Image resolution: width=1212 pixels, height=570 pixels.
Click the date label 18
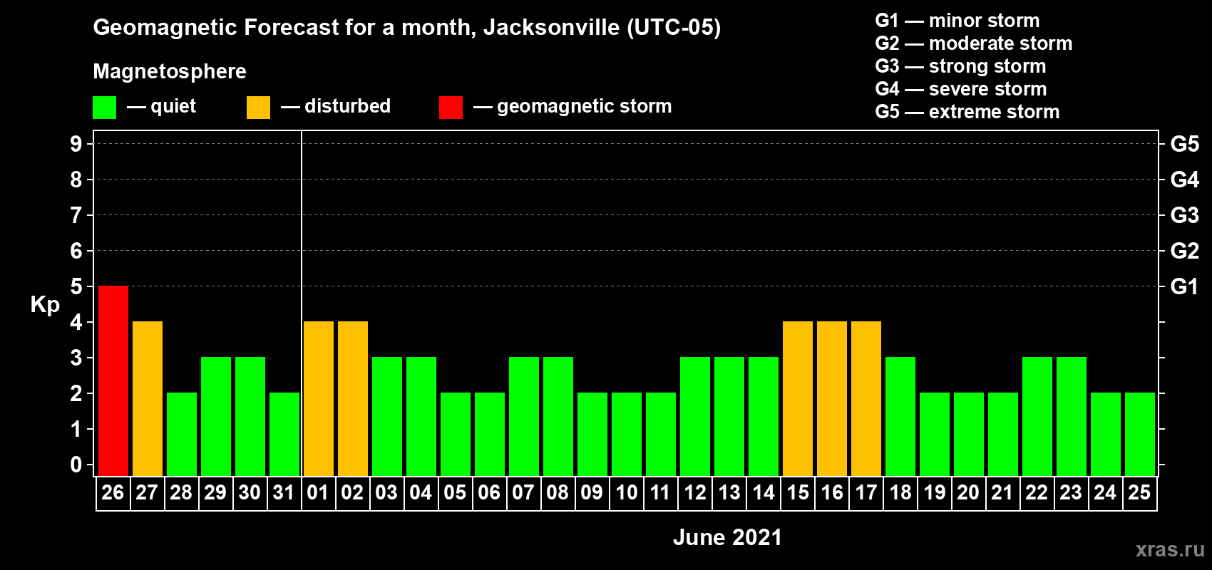pyautogui.click(x=900, y=492)
